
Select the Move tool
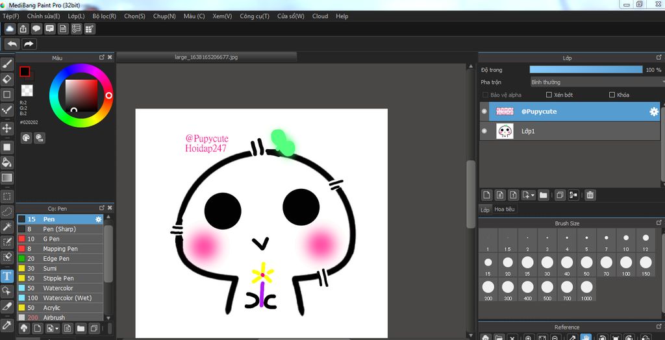[7, 128]
